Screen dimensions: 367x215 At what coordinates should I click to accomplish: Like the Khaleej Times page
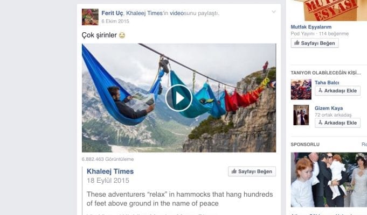pos(252,171)
